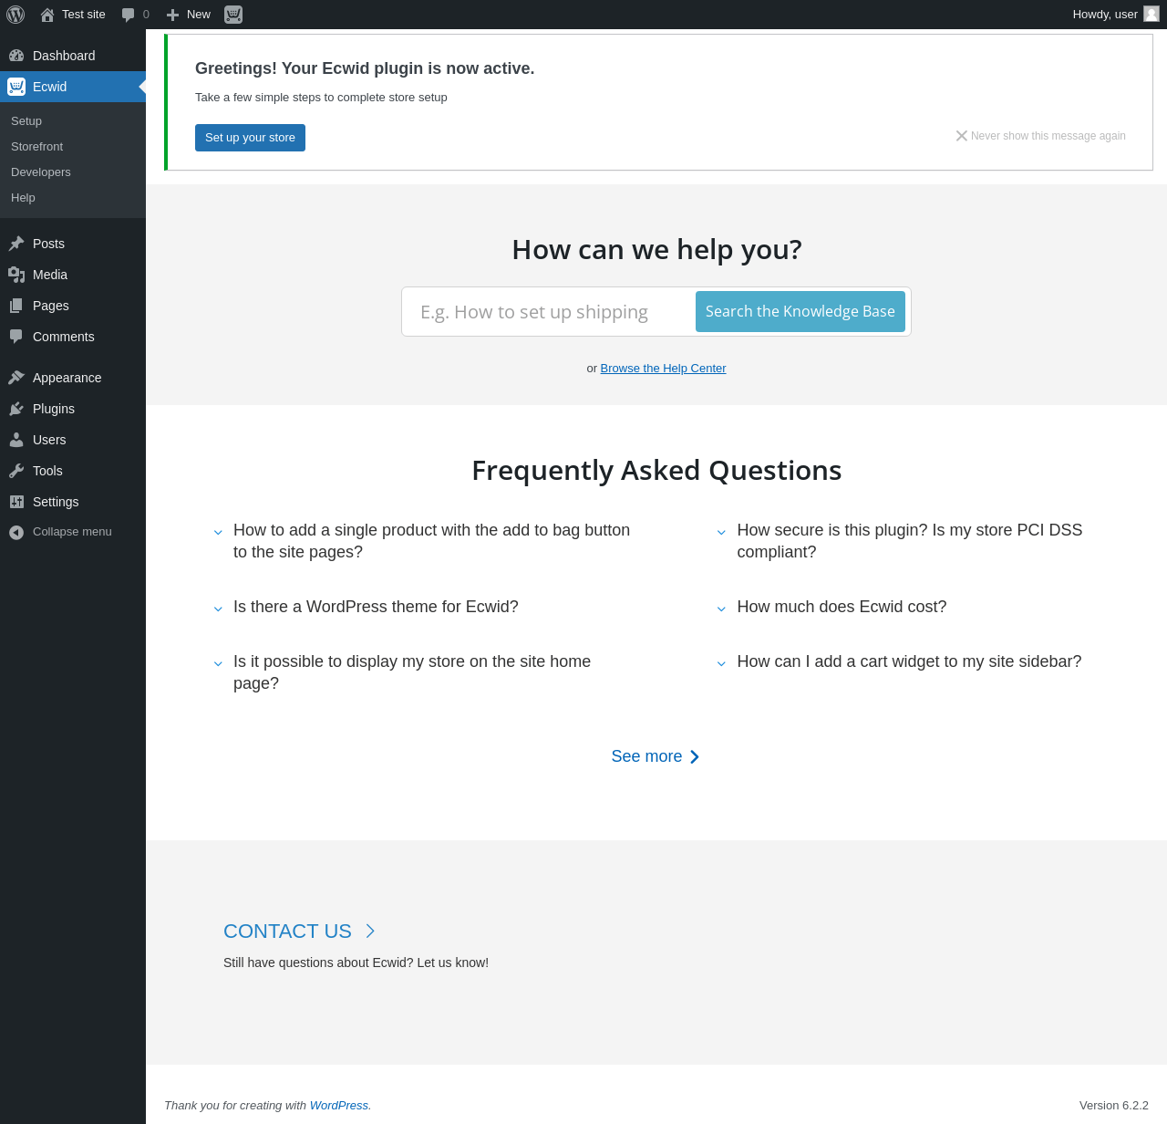Click the user avatar icon
The height and width of the screenshot is (1124, 1167).
point(1152,14)
